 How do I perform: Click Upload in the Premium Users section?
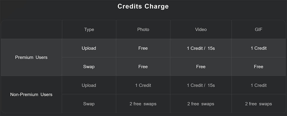89,48
